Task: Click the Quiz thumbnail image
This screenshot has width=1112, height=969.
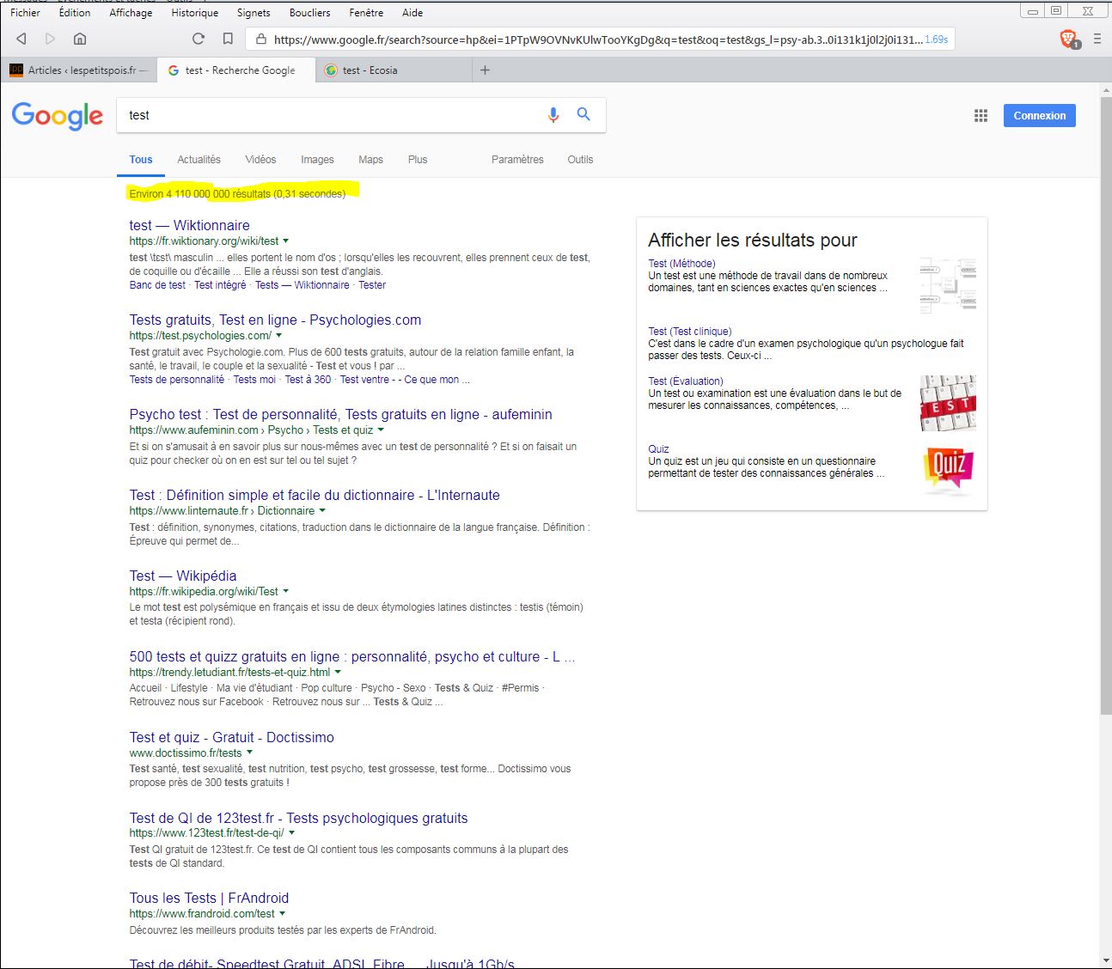Action: (x=948, y=469)
